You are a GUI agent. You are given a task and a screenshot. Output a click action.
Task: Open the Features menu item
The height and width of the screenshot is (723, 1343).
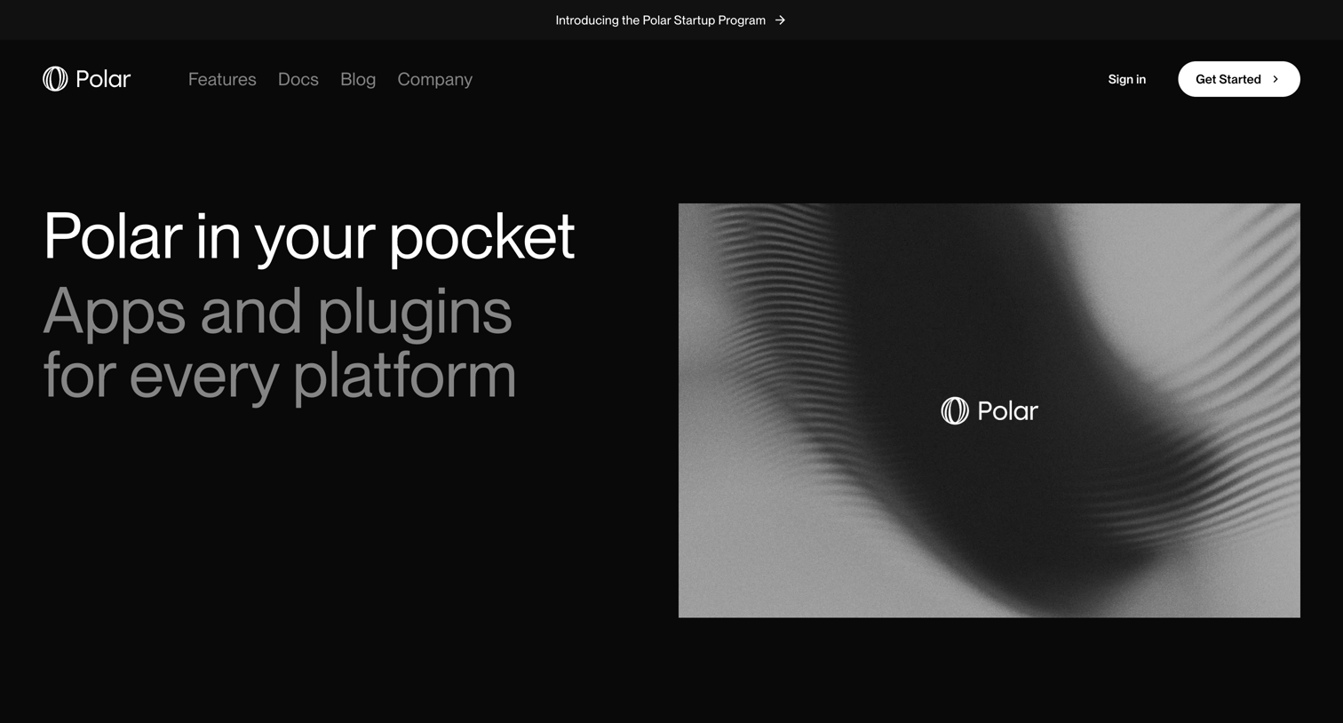tap(222, 79)
